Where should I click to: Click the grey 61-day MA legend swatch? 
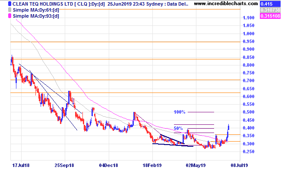(9, 10)
